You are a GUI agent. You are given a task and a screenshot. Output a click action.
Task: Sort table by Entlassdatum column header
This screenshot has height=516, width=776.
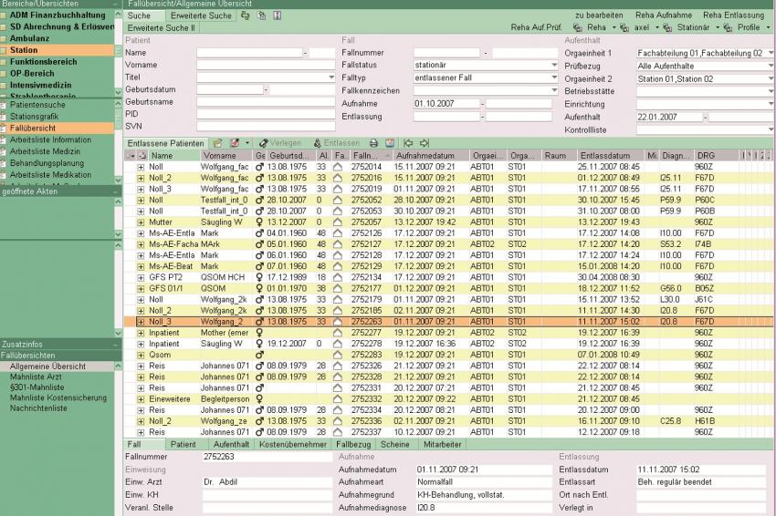(609, 156)
